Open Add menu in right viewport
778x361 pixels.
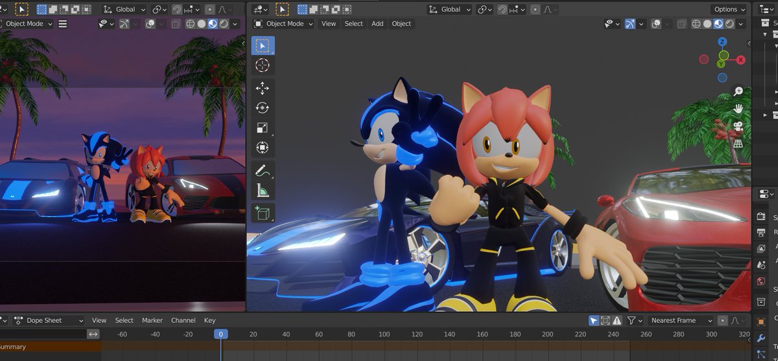[377, 24]
